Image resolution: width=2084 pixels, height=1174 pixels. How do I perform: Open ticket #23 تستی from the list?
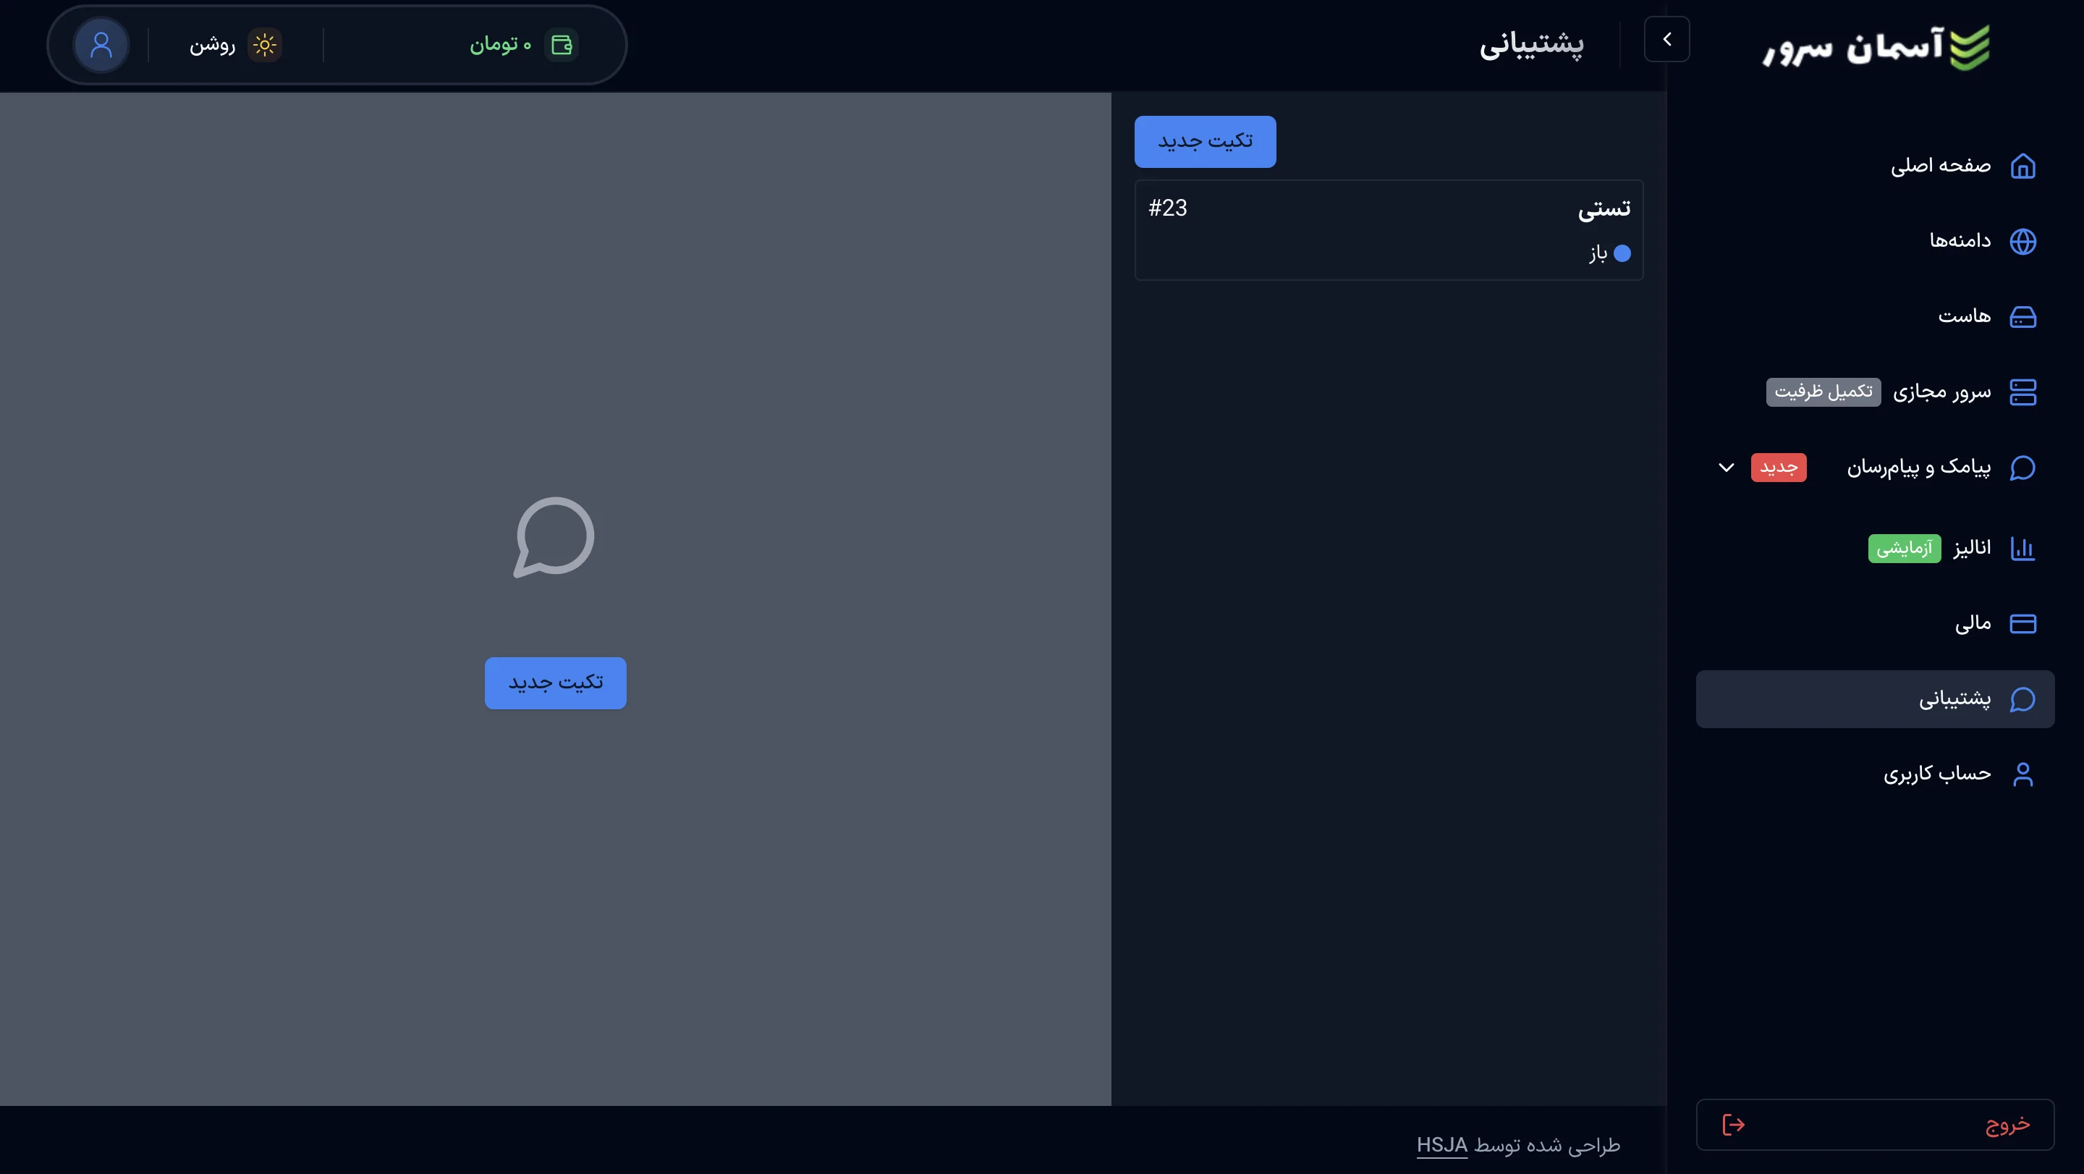pyautogui.click(x=1389, y=229)
